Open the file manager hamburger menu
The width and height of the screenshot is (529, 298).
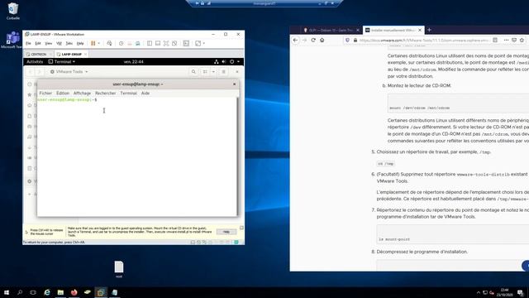click(x=223, y=72)
